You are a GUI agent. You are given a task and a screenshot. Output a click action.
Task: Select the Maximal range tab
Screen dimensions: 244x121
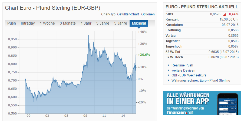pos(139,23)
